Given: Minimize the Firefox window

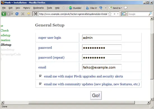Looking at the screenshot, I should pyautogui.click(x=144, y=3).
